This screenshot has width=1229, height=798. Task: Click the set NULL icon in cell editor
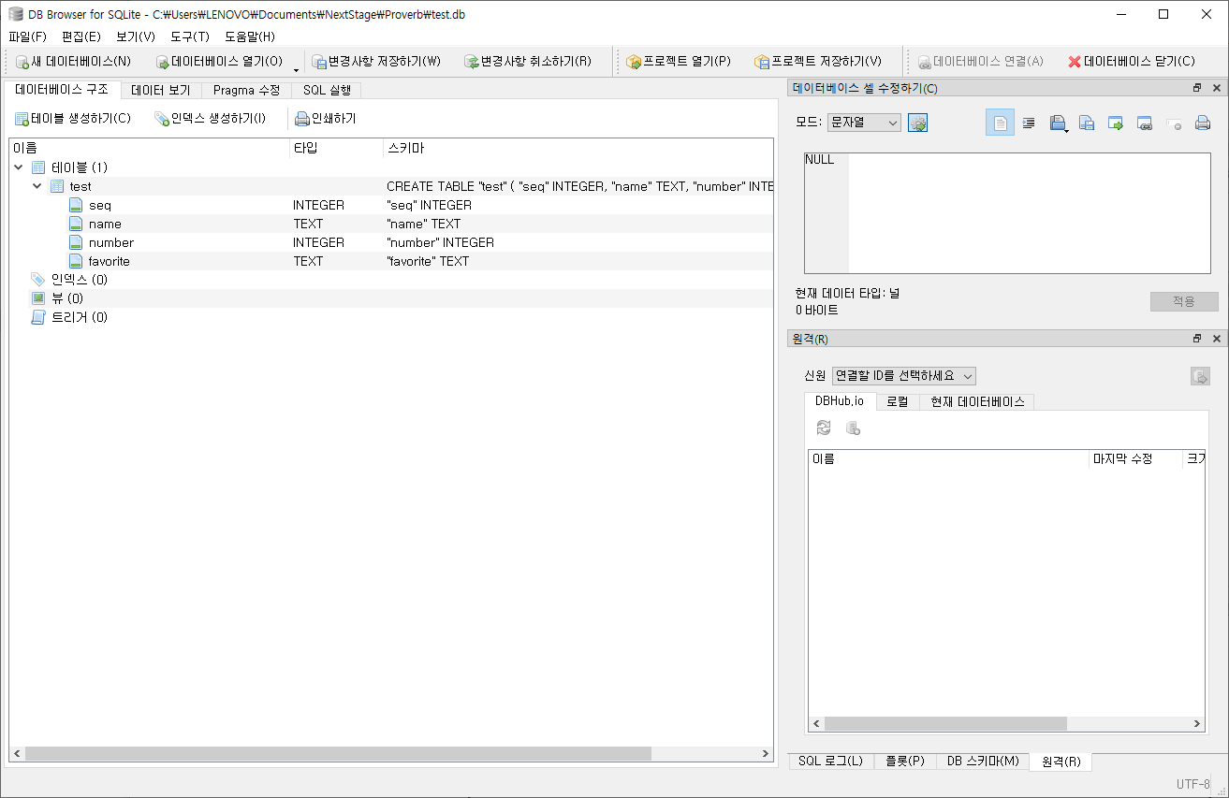tap(1174, 123)
